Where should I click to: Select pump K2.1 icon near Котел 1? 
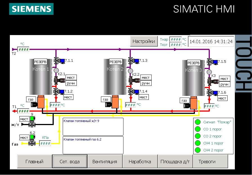coord(58,80)
